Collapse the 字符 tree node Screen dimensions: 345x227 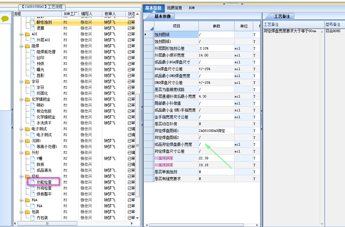tap(21, 82)
